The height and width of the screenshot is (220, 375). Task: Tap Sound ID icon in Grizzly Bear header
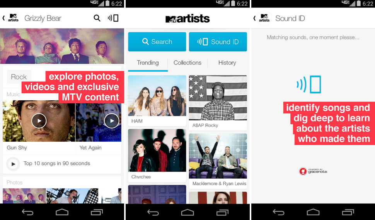click(x=113, y=18)
